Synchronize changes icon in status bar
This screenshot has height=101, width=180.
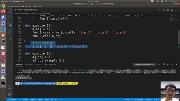20,100
